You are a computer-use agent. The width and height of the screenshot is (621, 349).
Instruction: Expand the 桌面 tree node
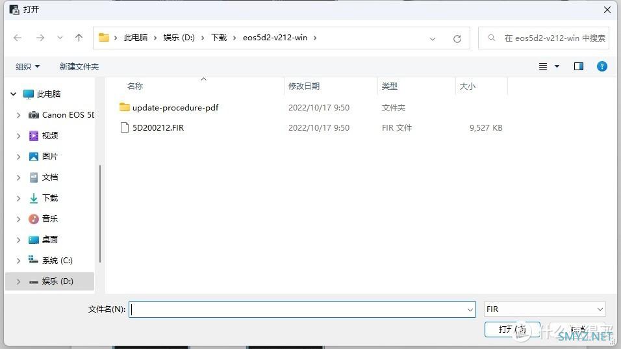coord(18,239)
